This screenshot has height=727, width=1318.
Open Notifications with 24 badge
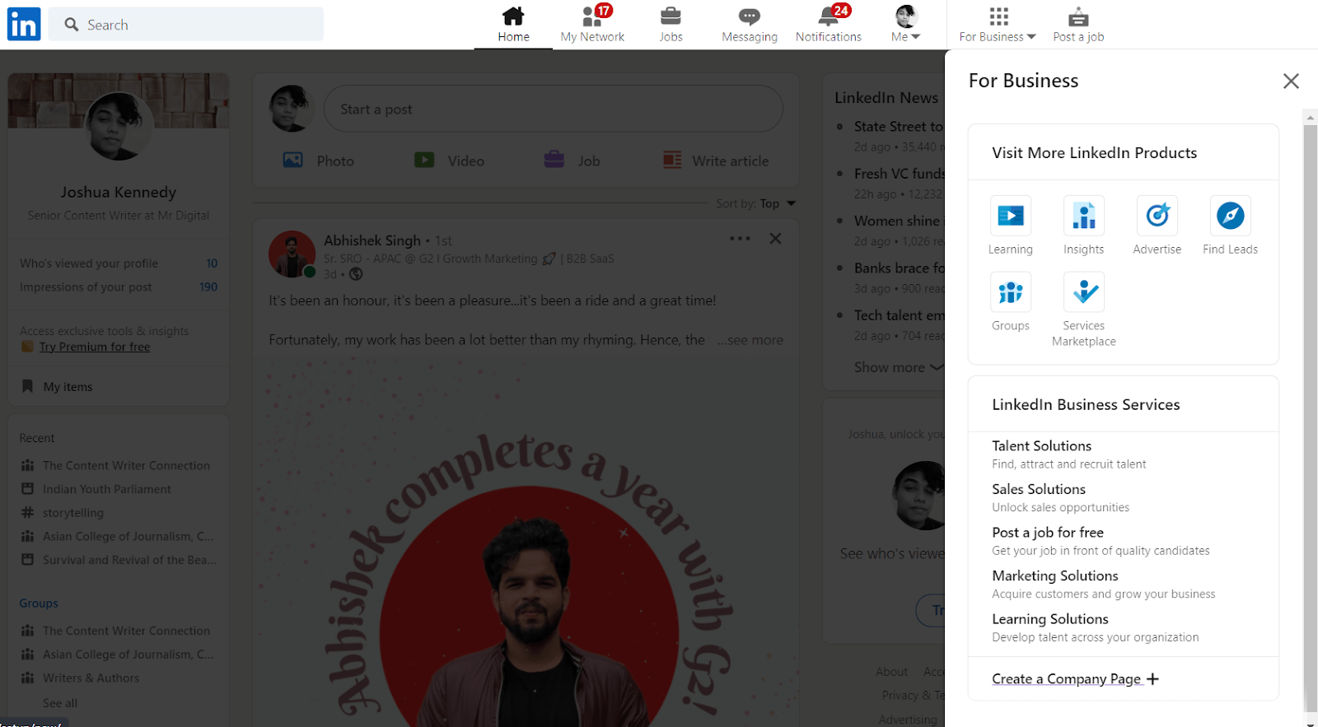click(829, 25)
